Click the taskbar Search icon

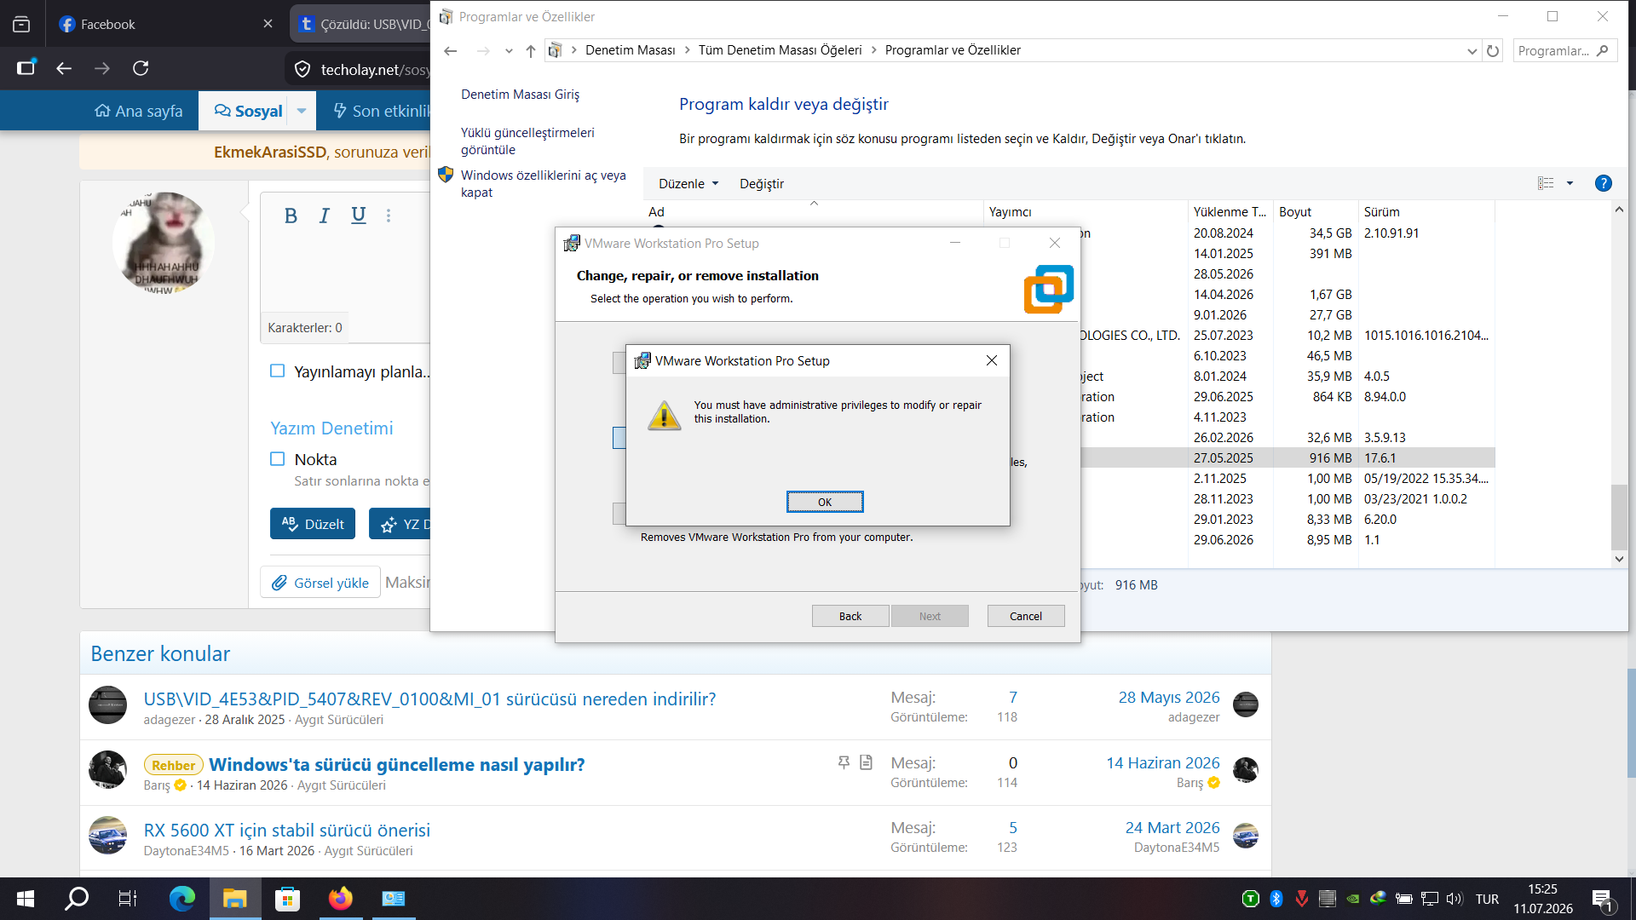pos(77,899)
